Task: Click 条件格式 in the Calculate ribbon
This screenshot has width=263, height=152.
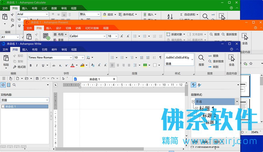Action: [128, 15]
